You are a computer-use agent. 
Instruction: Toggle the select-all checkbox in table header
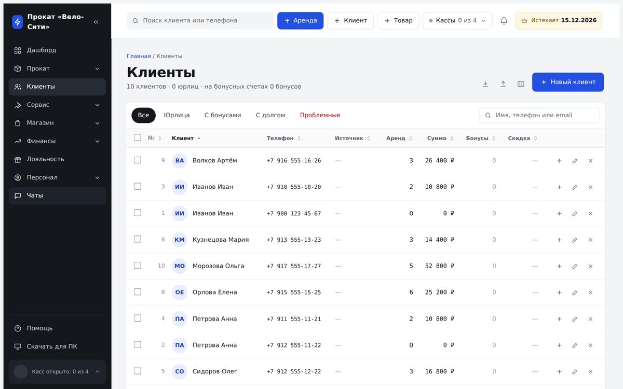tap(138, 137)
